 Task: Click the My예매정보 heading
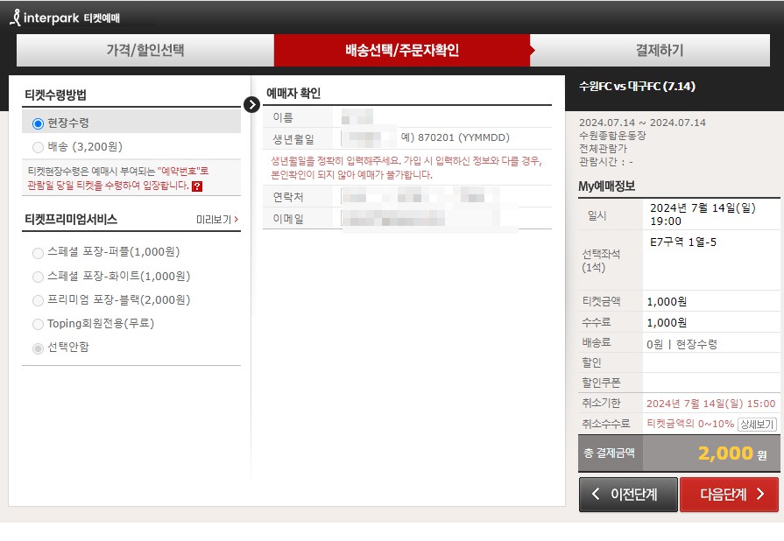[x=606, y=186]
